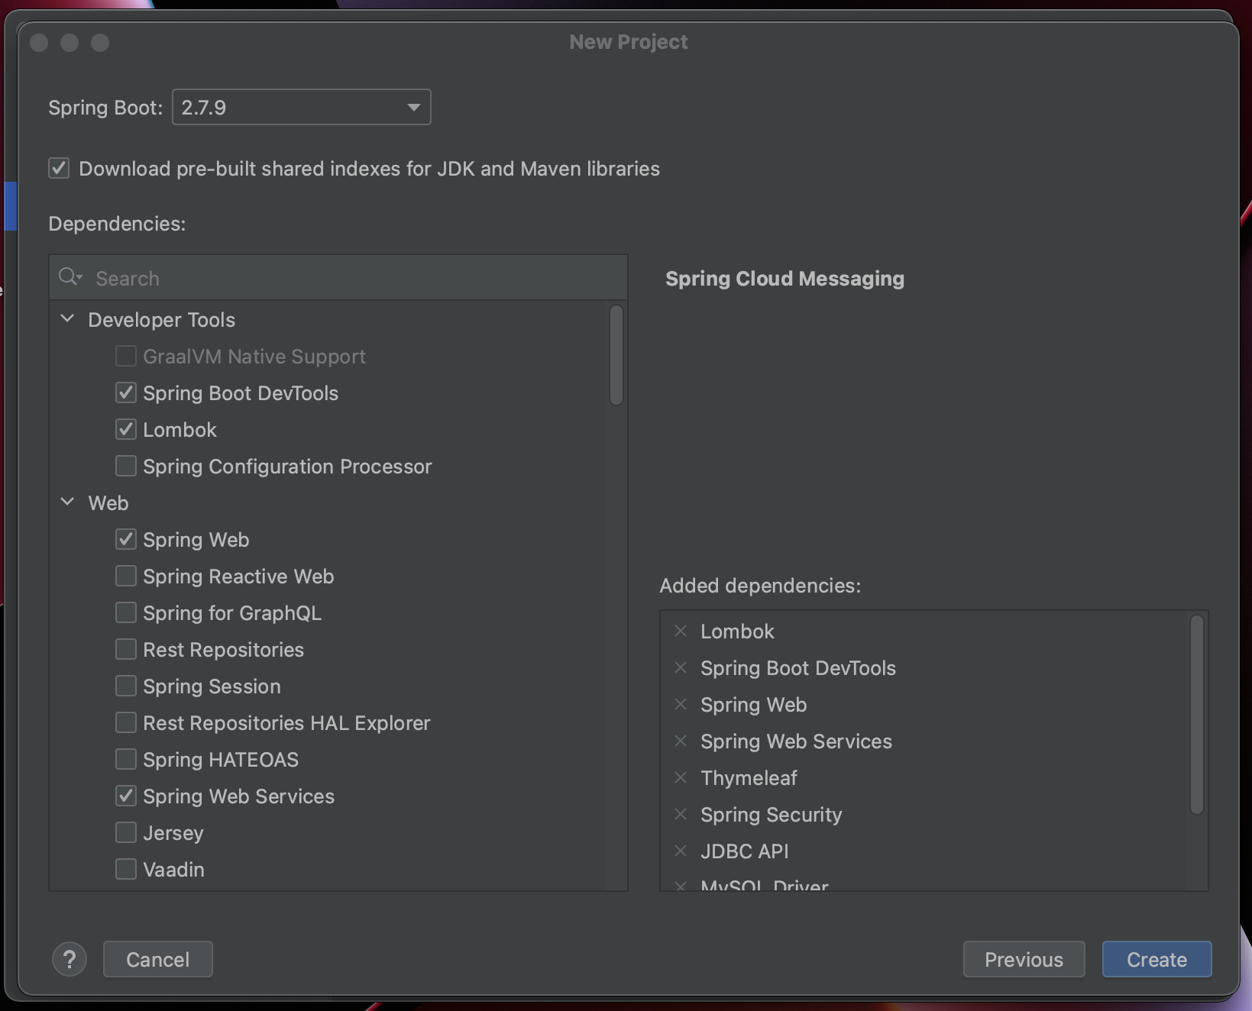The width and height of the screenshot is (1252, 1011).
Task: Select Lombok in the added dependencies list
Action: pyautogui.click(x=737, y=631)
